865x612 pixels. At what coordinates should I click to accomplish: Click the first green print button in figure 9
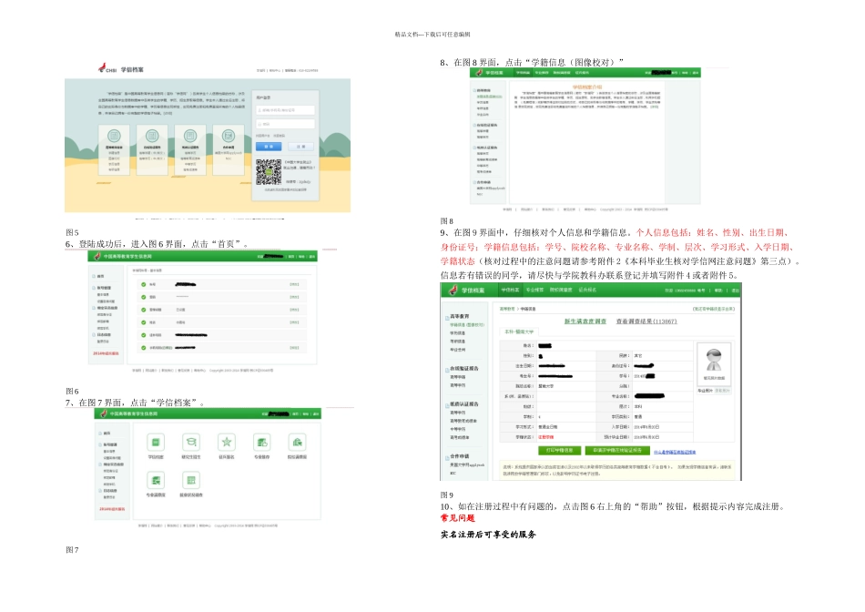pyautogui.click(x=559, y=450)
